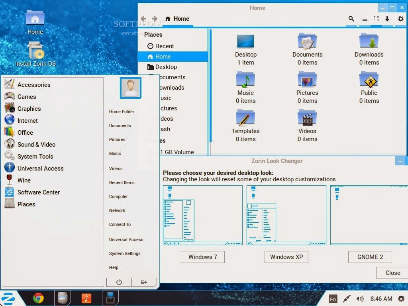Open Documents link in start menu

(x=120, y=126)
